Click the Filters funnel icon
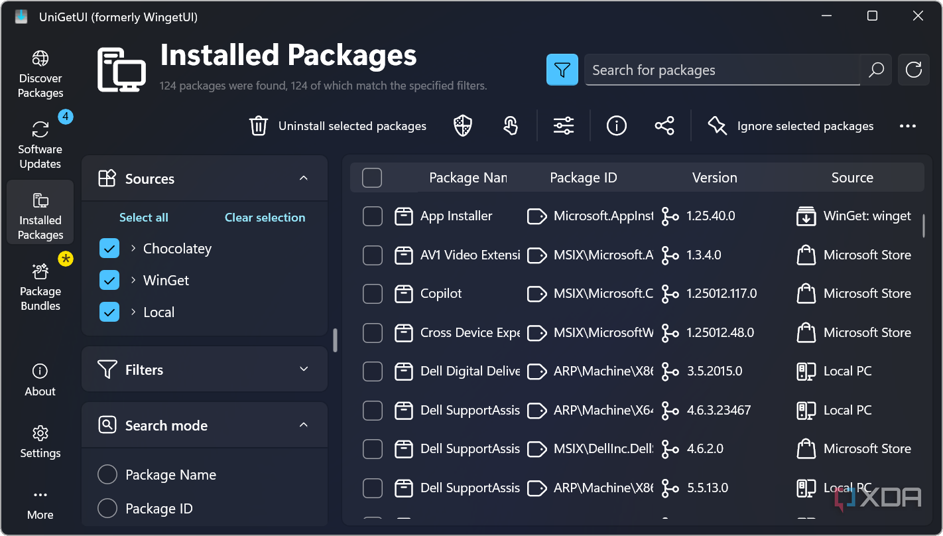 click(107, 369)
